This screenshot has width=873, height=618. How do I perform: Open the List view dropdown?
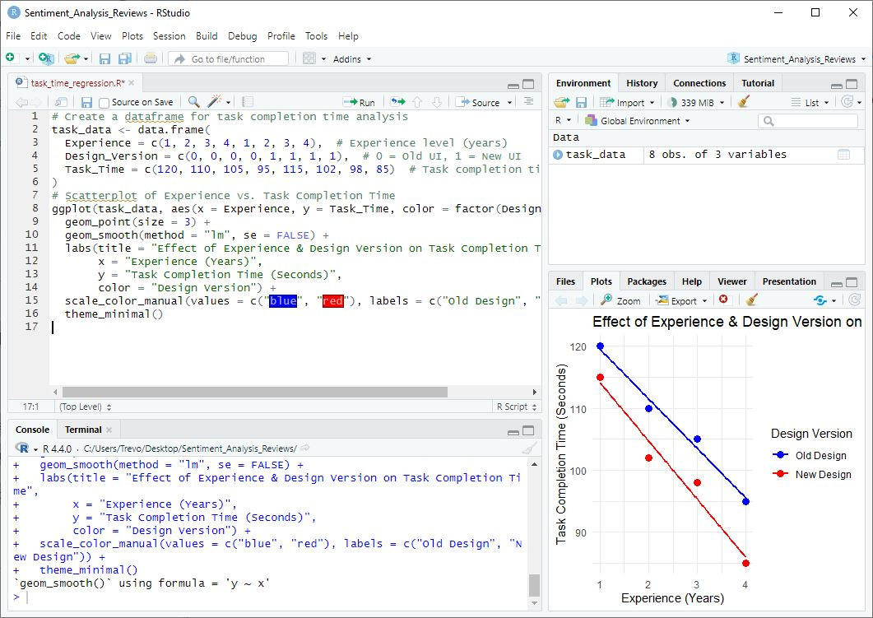coord(810,102)
